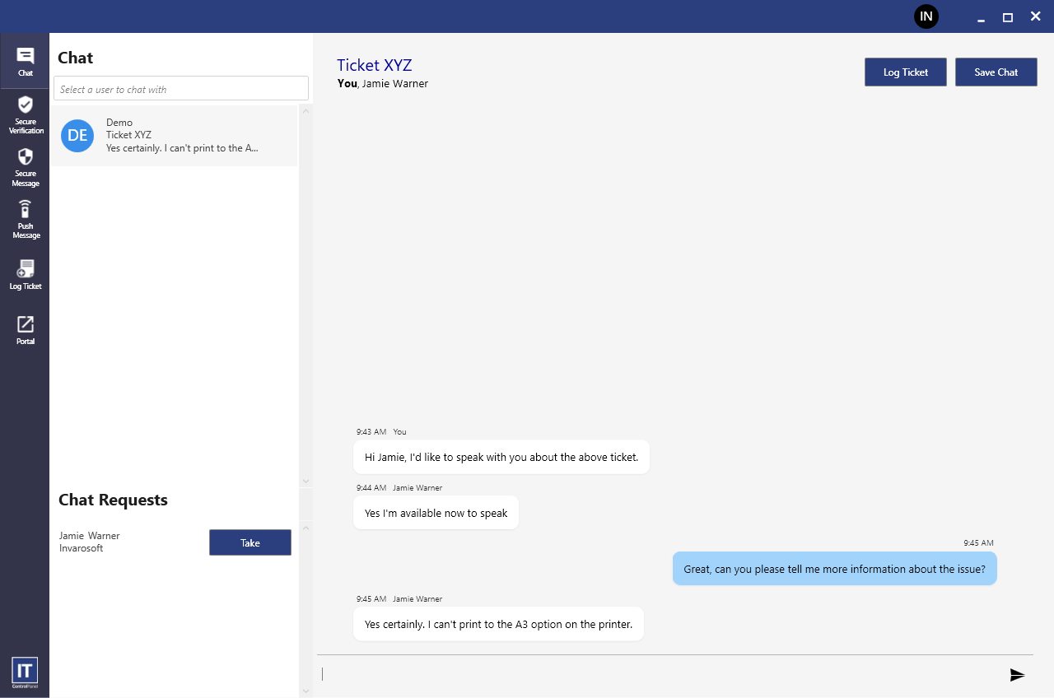The image size is (1054, 698).
Task: Open the Chat sidebar icon
Action: pos(25,61)
